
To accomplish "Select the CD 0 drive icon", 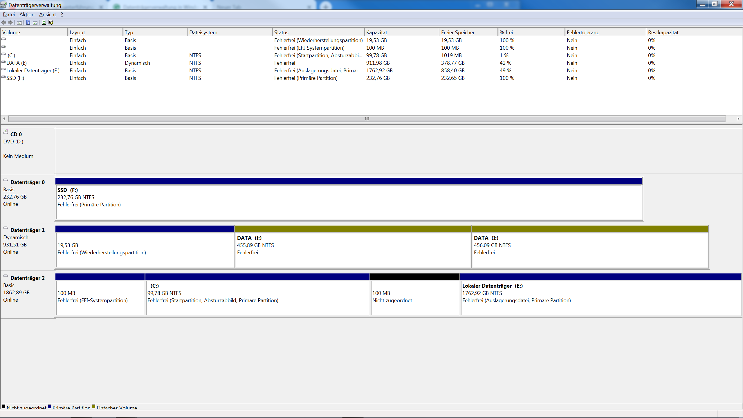I will [x=6, y=132].
